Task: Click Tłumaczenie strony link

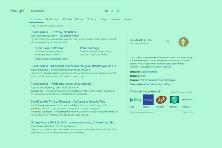Action: 69,36
